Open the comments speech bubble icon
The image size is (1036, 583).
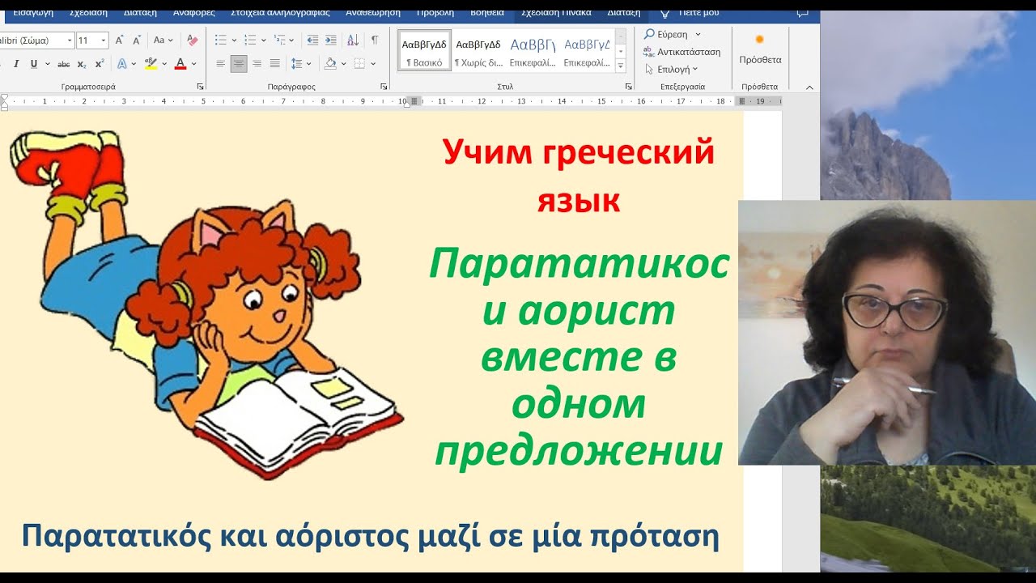tap(802, 13)
